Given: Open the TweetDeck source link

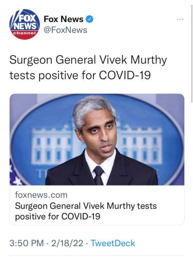Looking at the screenshot, I should tap(113, 243).
